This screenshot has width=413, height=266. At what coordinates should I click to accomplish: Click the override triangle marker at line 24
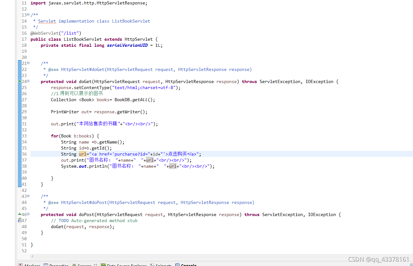(x=20, y=81)
